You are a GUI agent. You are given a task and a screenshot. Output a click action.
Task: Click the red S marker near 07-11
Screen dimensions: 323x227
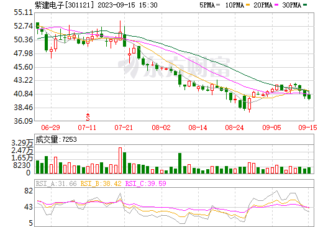(88, 117)
